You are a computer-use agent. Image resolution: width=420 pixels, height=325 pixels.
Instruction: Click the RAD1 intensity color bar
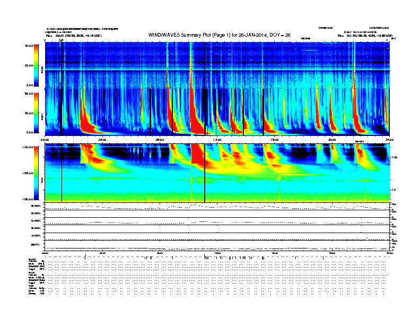click(36, 113)
